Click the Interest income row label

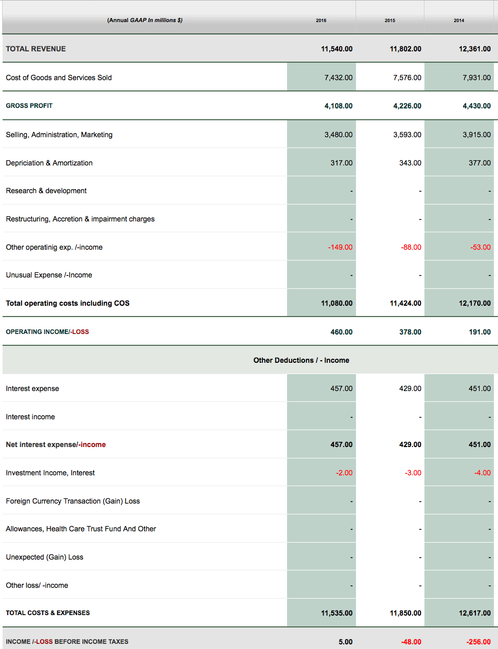(x=30, y=417)
